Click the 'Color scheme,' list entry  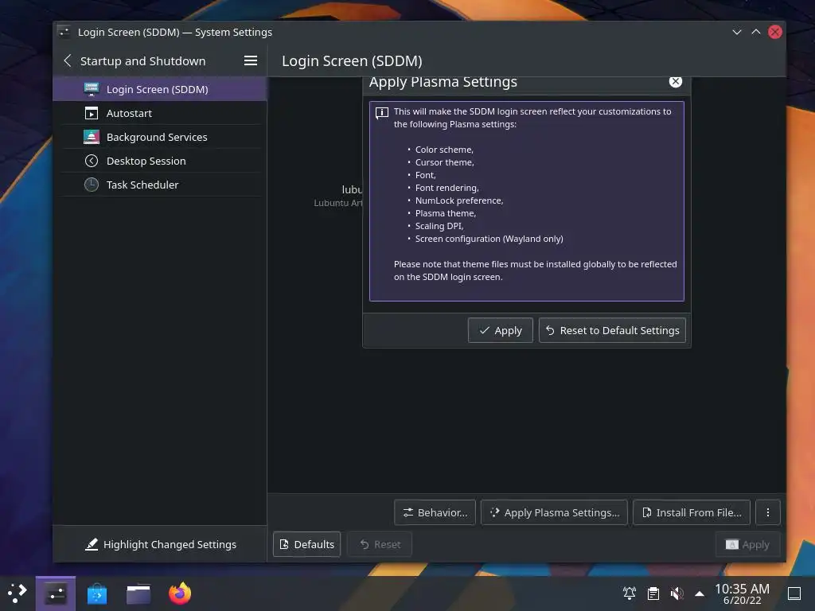[444, 150]
